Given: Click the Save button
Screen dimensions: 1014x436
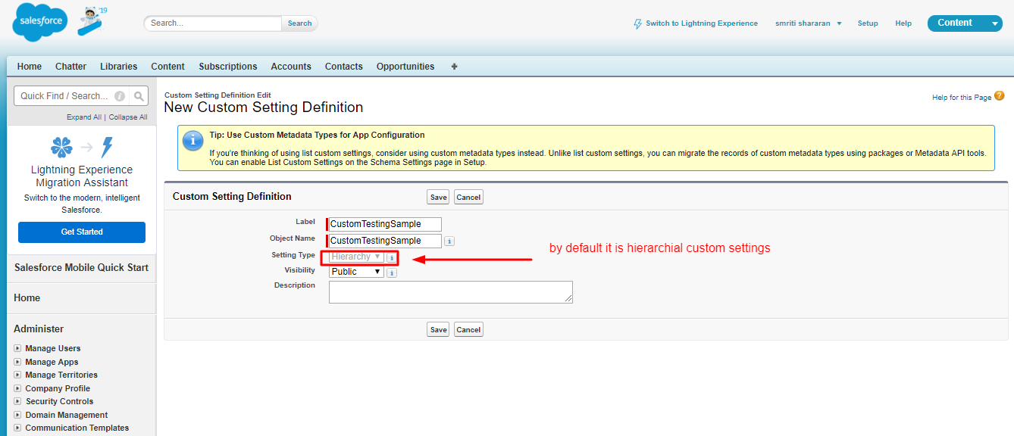Looking at the screenshot, I should pos(437,197).
